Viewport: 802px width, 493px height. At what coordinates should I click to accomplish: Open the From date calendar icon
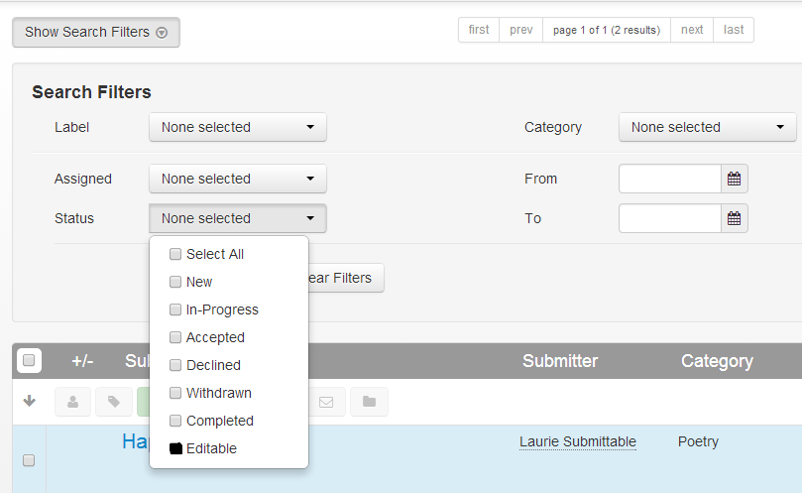(734, 179)
